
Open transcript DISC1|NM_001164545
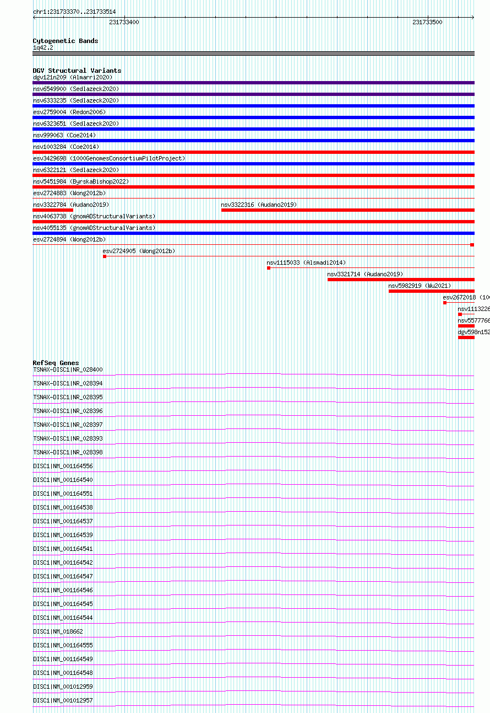tap(63, 604)
